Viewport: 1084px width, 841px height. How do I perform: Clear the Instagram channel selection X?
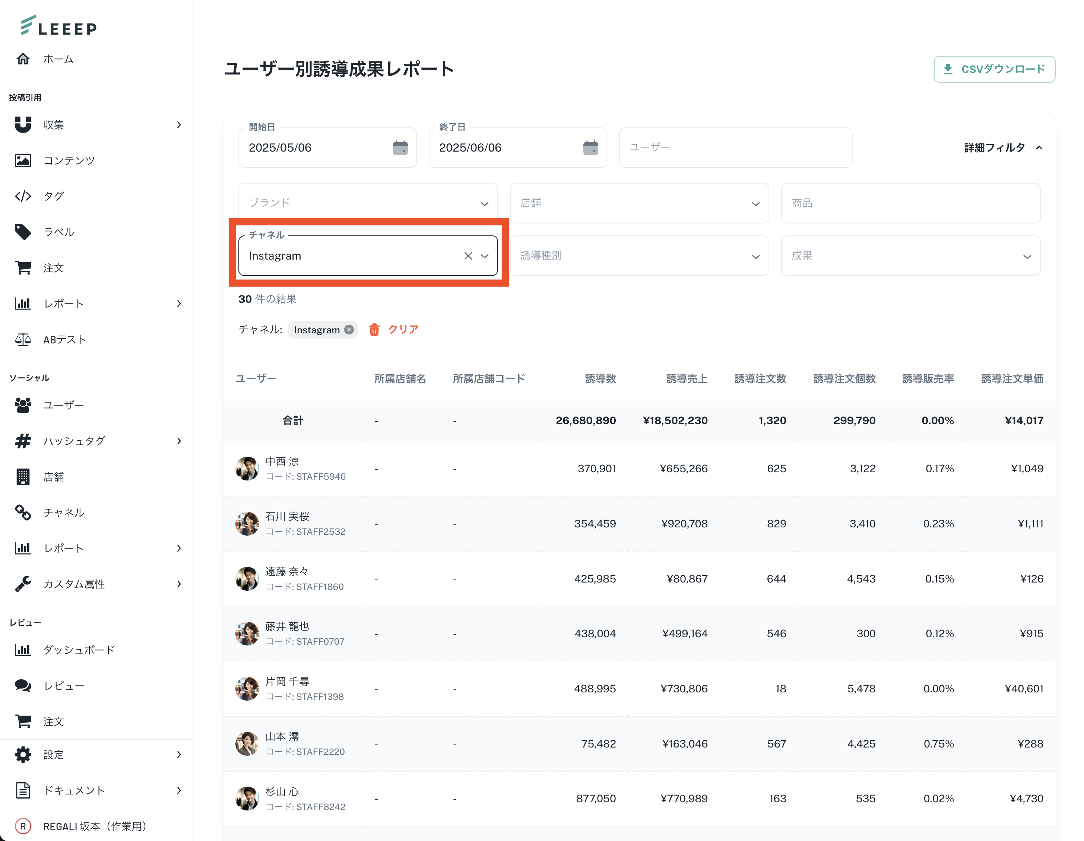point(467,256)
